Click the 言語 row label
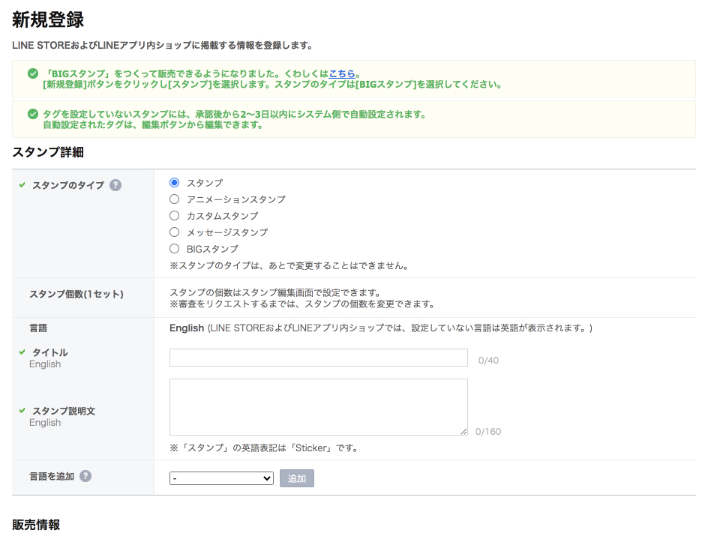The height and width of the screenshot is (539, 714). [38, 328]
